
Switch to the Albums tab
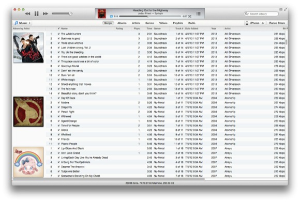122,23
